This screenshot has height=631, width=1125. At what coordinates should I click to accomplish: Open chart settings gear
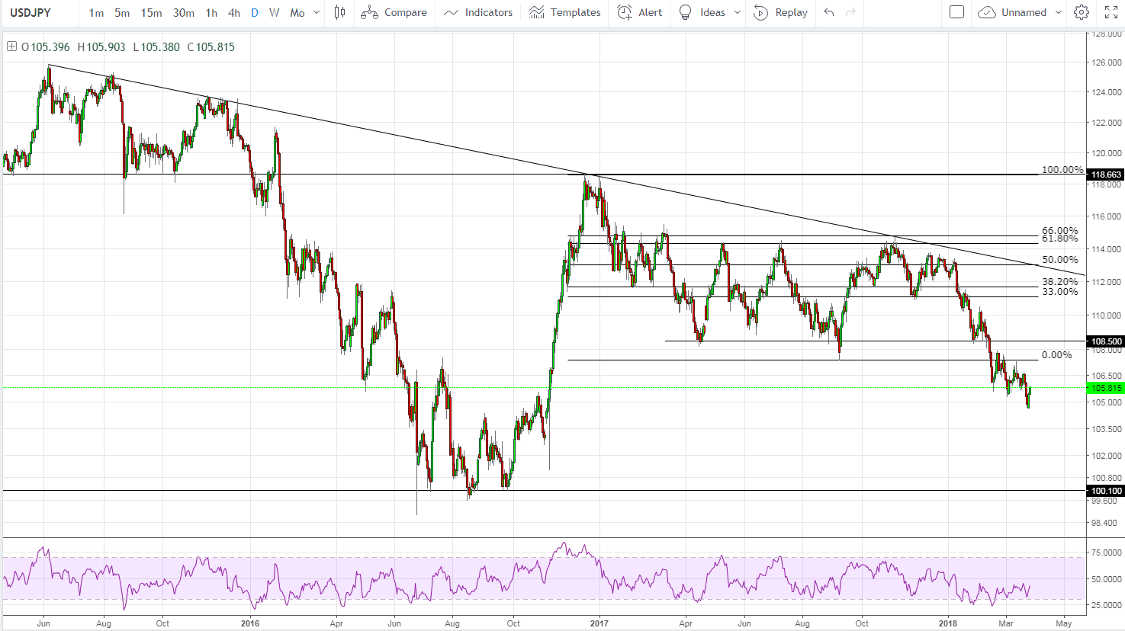click(1082, 13)
